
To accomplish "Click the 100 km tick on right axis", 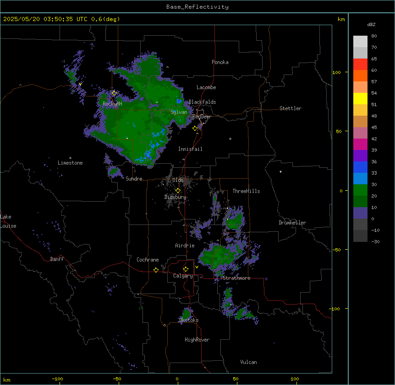I will [336, 72].
